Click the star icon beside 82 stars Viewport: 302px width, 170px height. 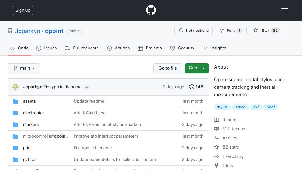point(216,147)
